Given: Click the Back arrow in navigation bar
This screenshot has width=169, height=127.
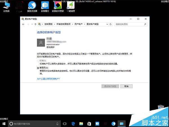Looking at the screenshot, I should tap(23, 24).
